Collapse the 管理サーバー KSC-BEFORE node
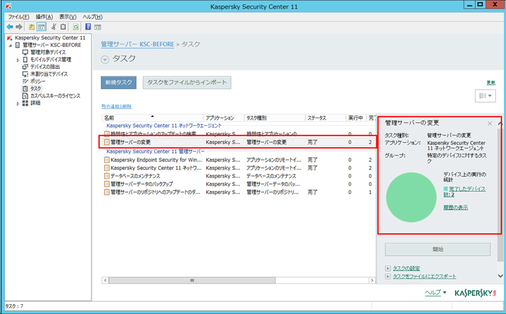This screenshot has width=506, height=314. click(11, 45)
